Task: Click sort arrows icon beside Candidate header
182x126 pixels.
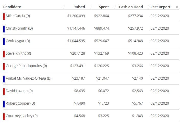Action: point(64,7)
